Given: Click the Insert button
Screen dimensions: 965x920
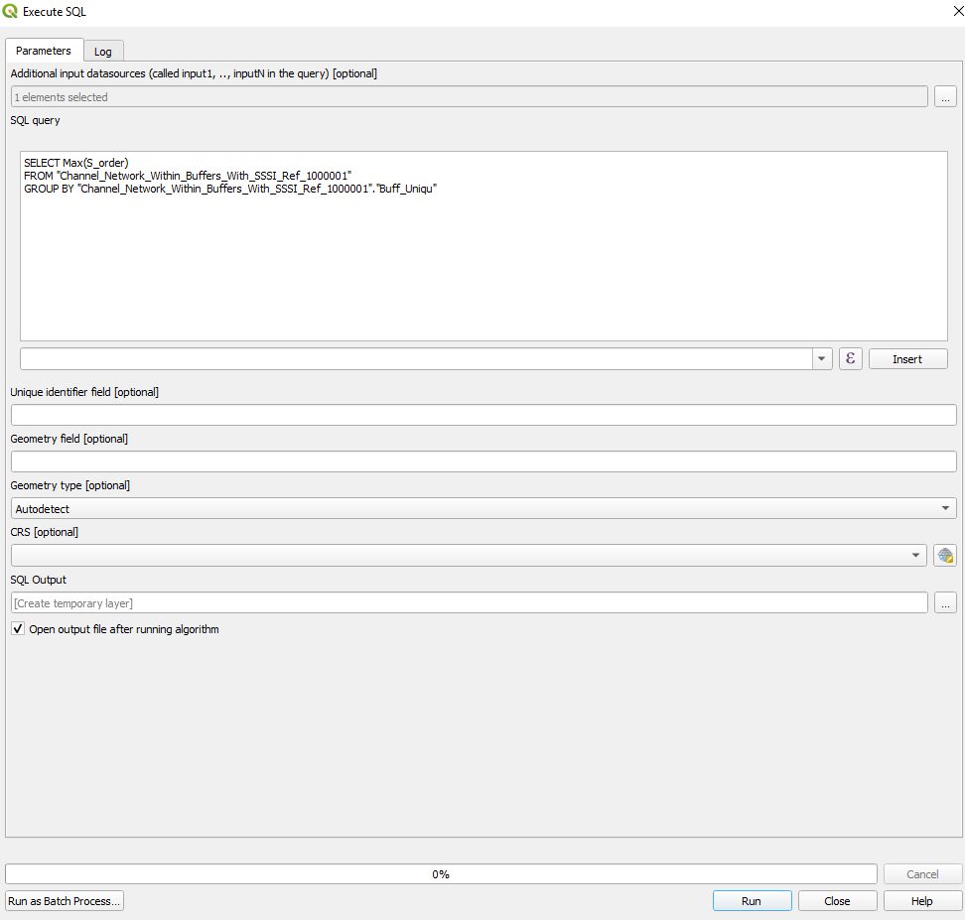Looking at the screenshot, I should (x=907, y=359).
